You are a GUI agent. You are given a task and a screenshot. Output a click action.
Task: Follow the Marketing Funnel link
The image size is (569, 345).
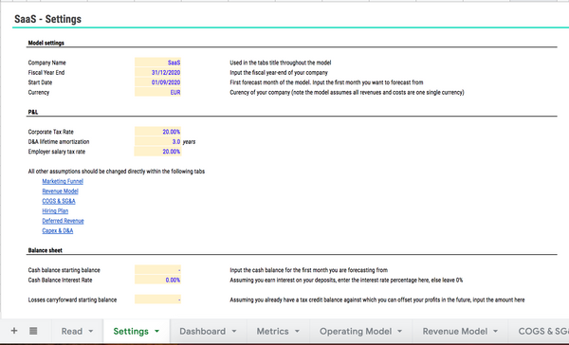pos(63,181)
